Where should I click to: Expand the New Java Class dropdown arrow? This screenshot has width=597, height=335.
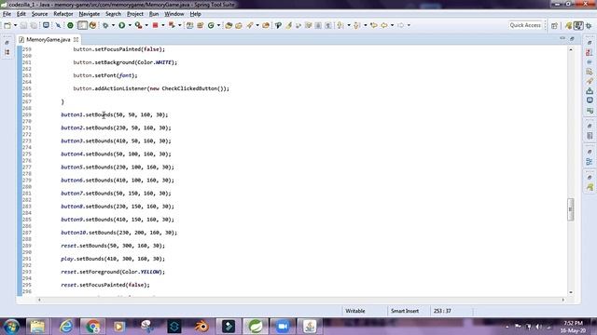pos(218,25)
